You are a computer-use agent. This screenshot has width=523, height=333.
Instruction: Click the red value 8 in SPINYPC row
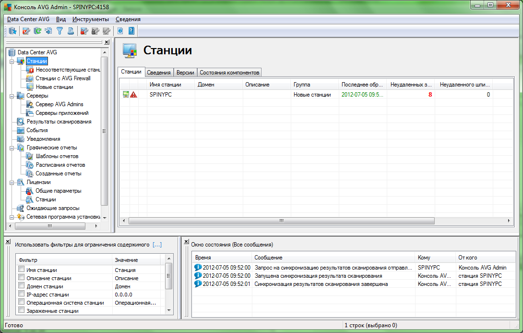click(x=430, y=95)
